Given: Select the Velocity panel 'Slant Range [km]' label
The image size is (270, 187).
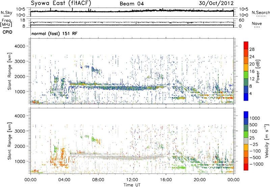Looking at the screenshot, I should pos(9,141).
